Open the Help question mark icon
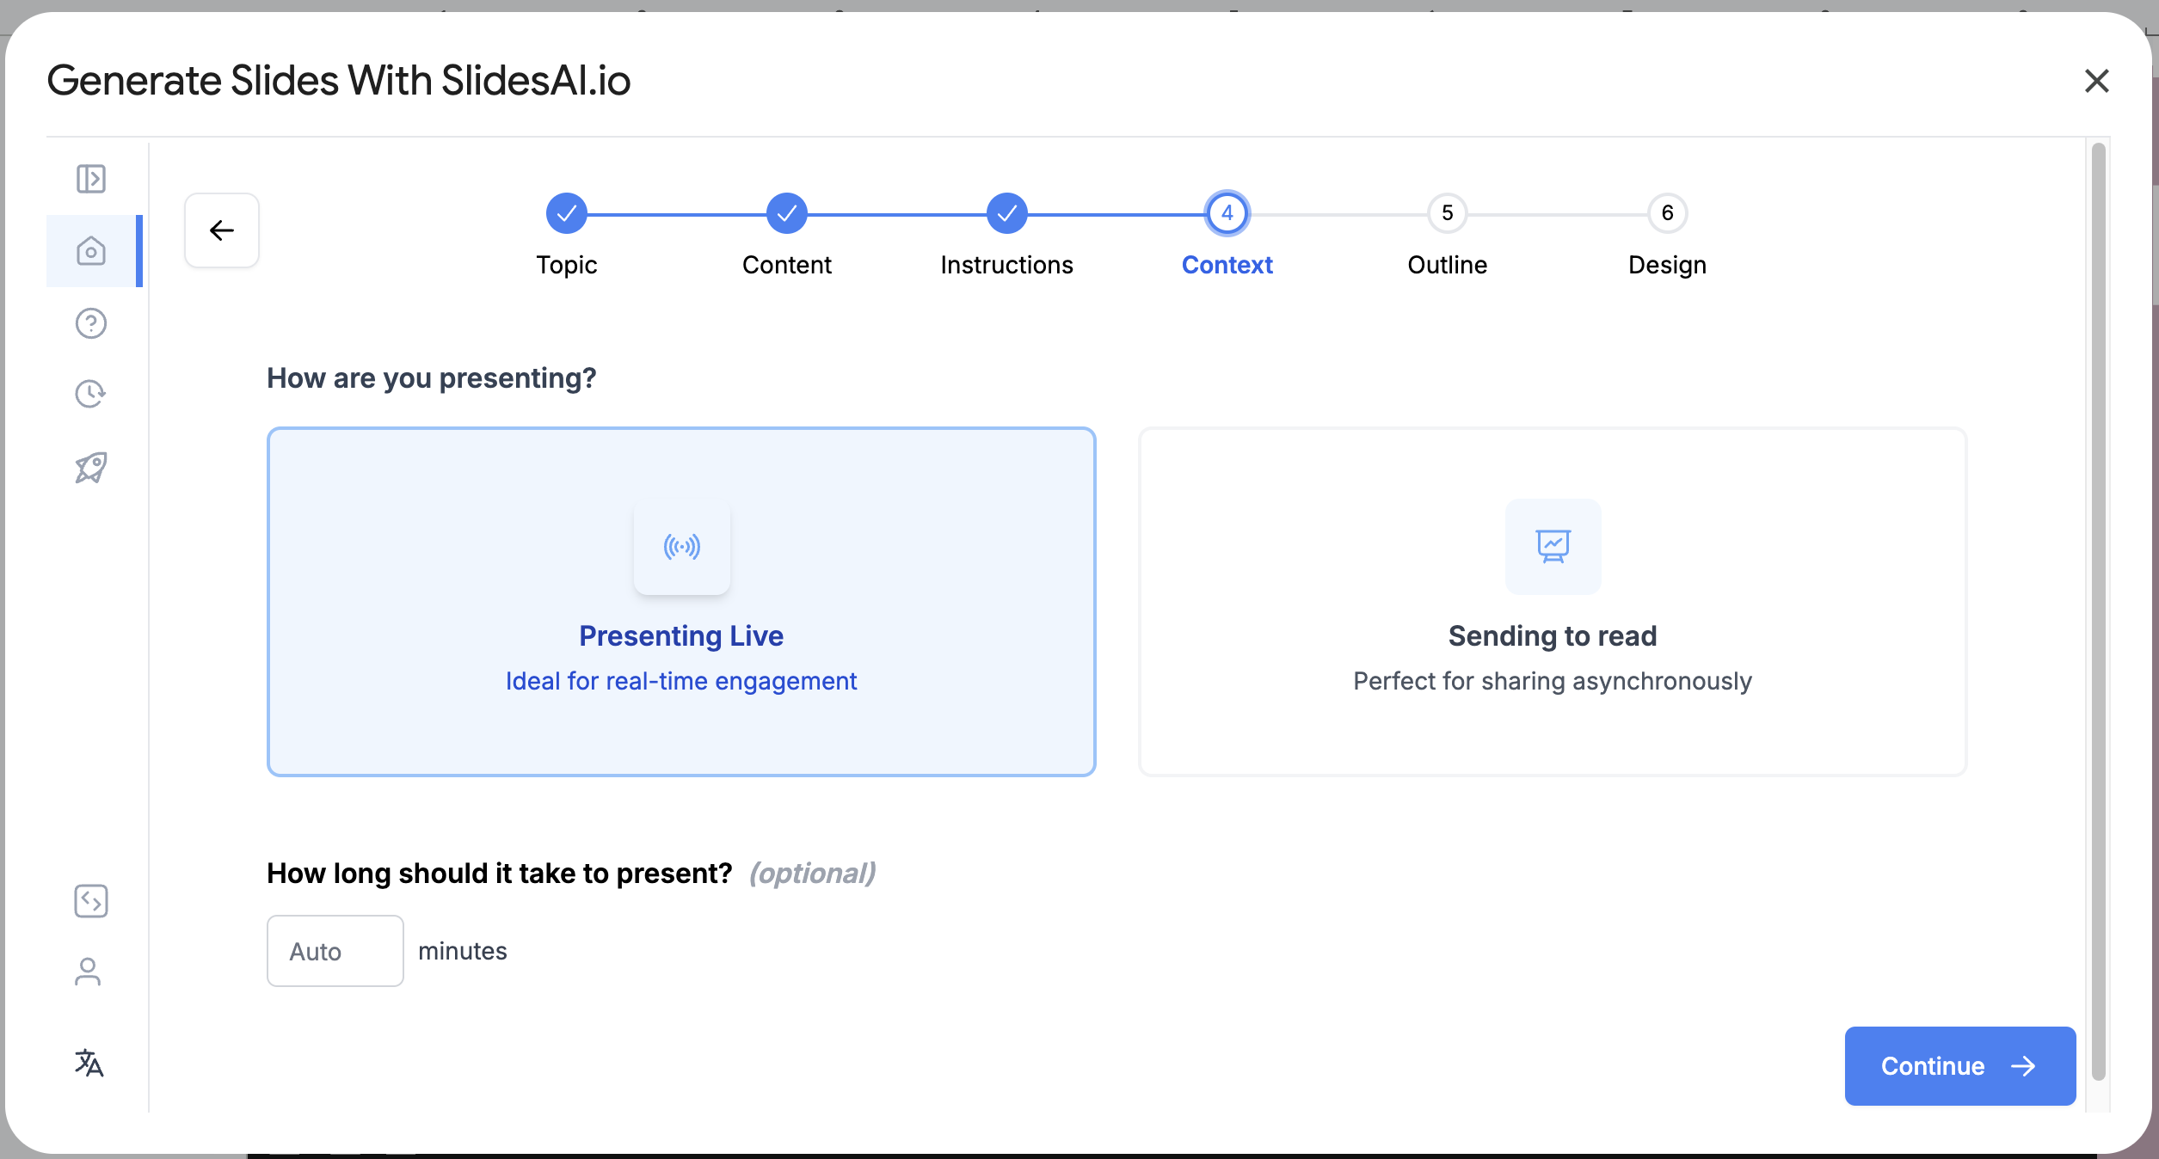 pyautogui.click(x=90, y=323)
